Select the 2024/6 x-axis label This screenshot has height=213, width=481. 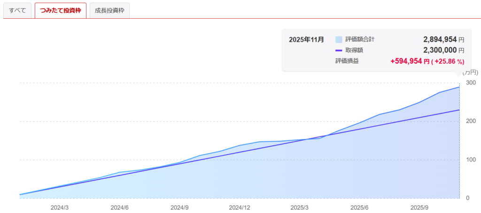pyautogui.click(x=120, y=207)
